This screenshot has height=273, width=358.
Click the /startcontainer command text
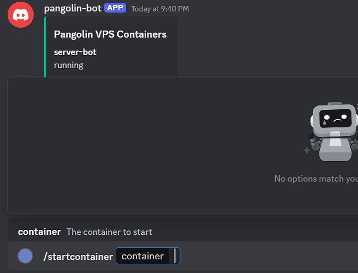click(x=78, y=257)
